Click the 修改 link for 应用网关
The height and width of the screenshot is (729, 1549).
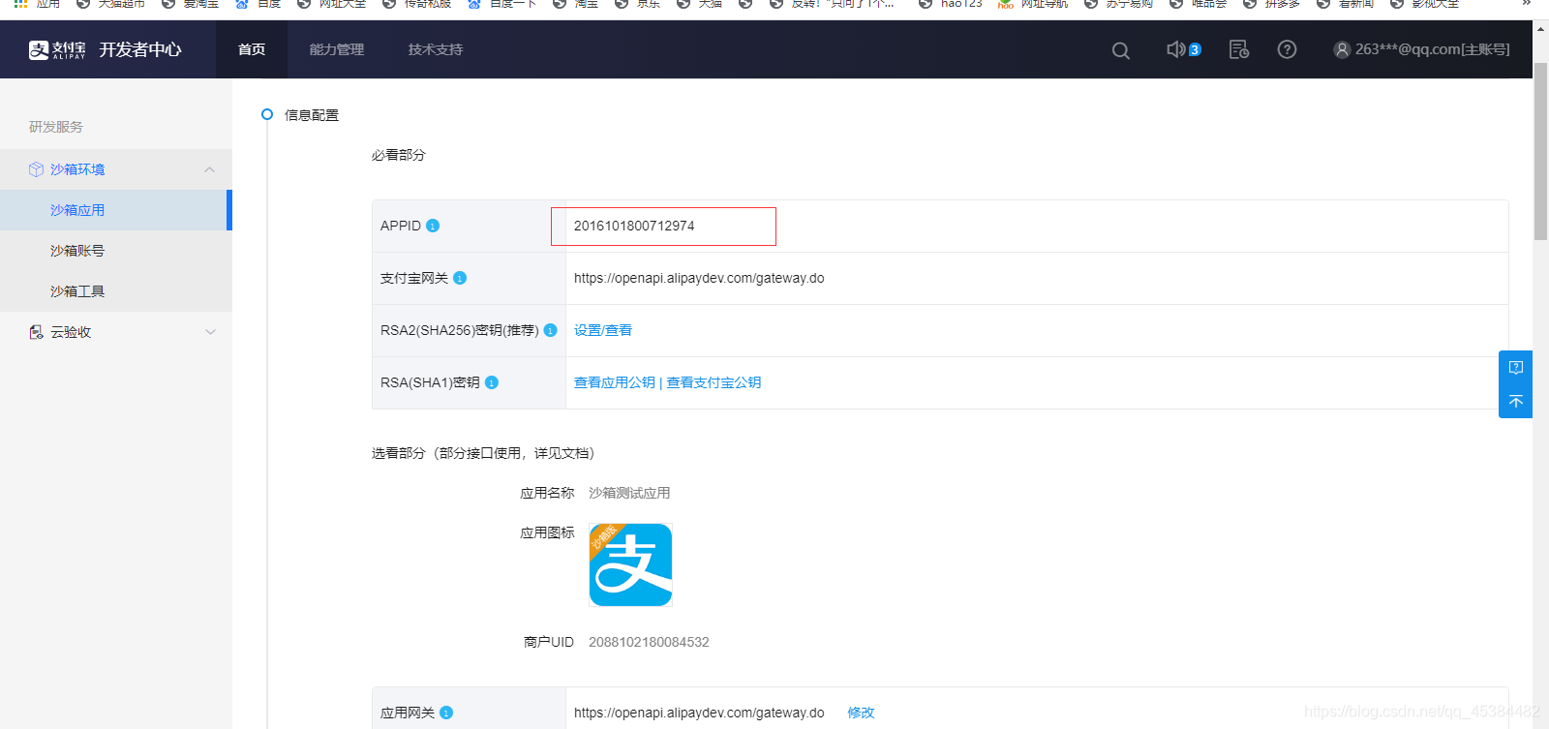(861, 713)
